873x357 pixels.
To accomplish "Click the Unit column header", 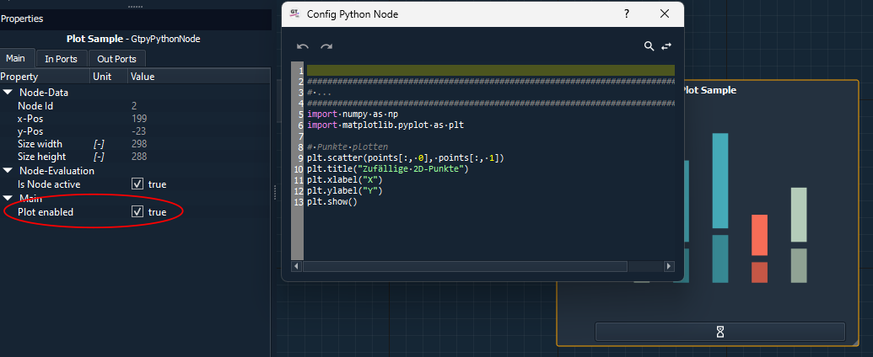I will (x=109, y=77).
